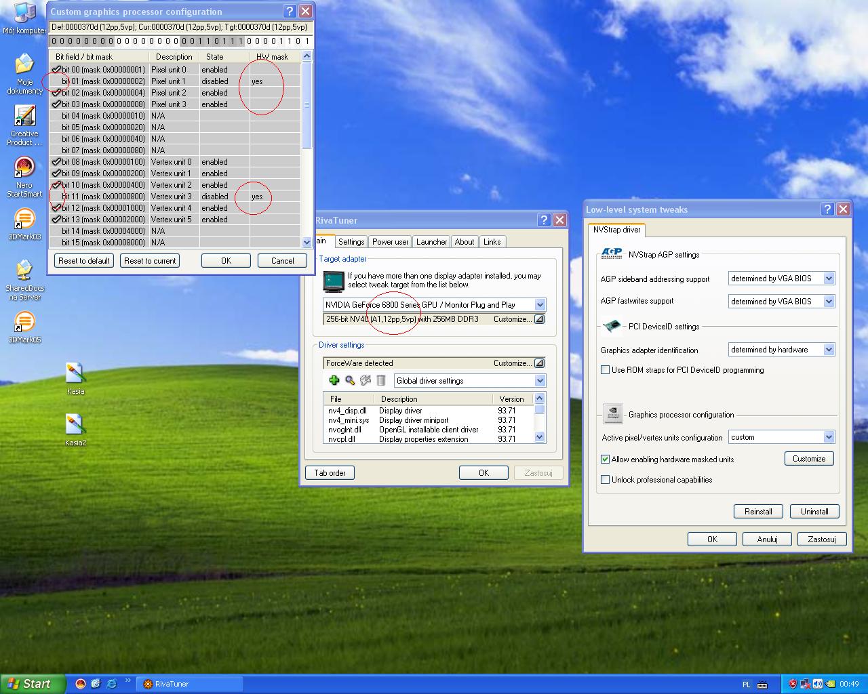Launch Internet Explorer from Quick Launch

click(x=111, y=684)
